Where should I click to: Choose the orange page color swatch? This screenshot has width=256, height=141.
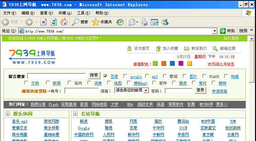pyautogui.click(x=164, y=63)
